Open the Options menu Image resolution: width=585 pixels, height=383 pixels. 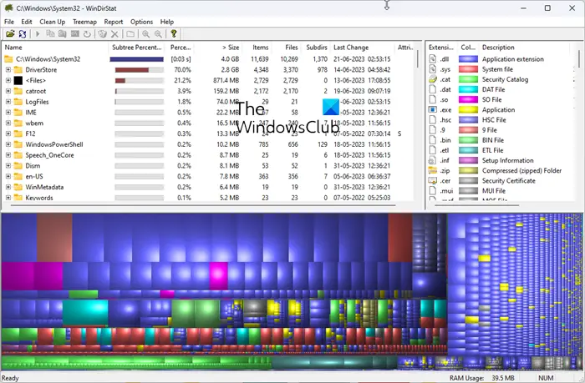pyautogui.click(x=141, y=22)
